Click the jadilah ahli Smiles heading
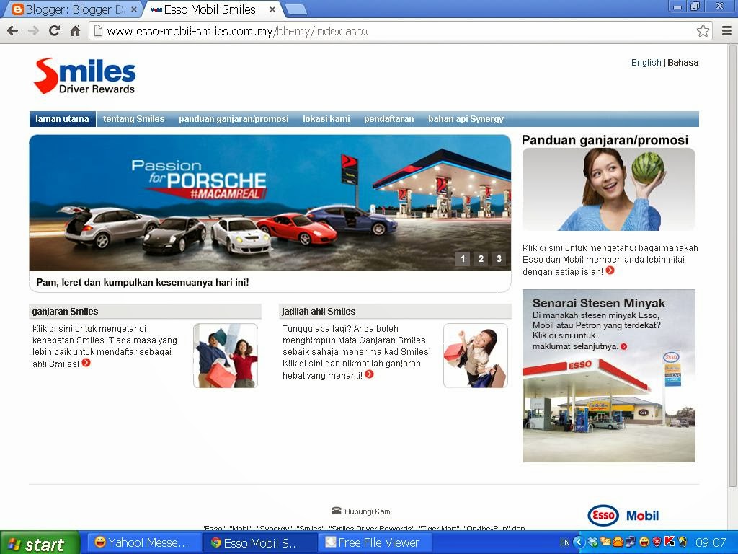The width and height of the screenshot is (738, 554). (319, 312)
